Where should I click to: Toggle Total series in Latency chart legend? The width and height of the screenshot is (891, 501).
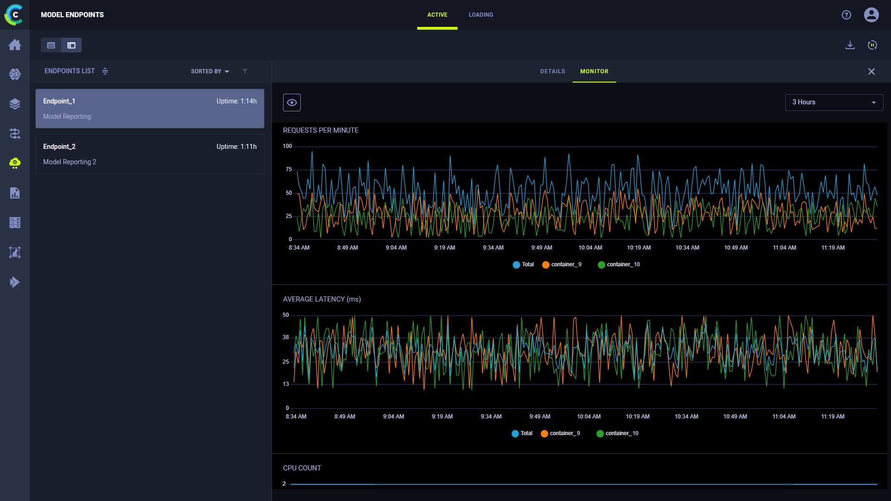pos(522,433)
